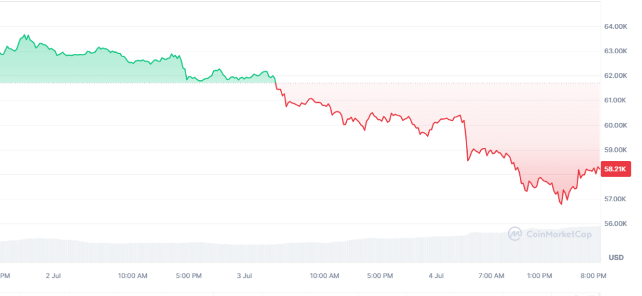The width and height of the screenshot is (642, 296).
Task: Select the 62.00K price axis label
Action: coord(616,76)
